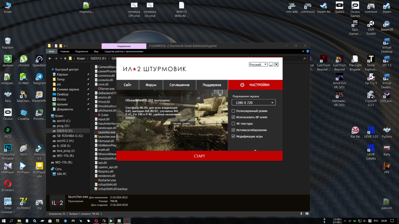Go back in Explorer navigation
The height and width of the screenshot is (224, 399).
click(50, 58)
